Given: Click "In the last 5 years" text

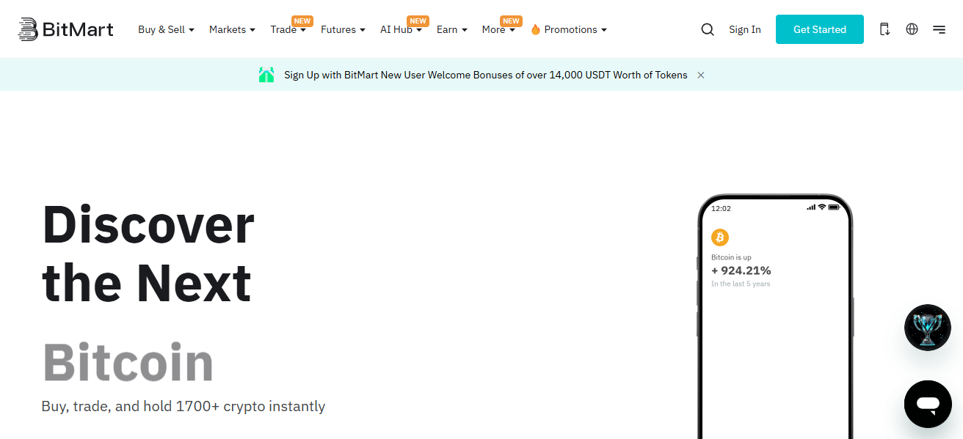Looking at the screenshot, I should (741, 284).
